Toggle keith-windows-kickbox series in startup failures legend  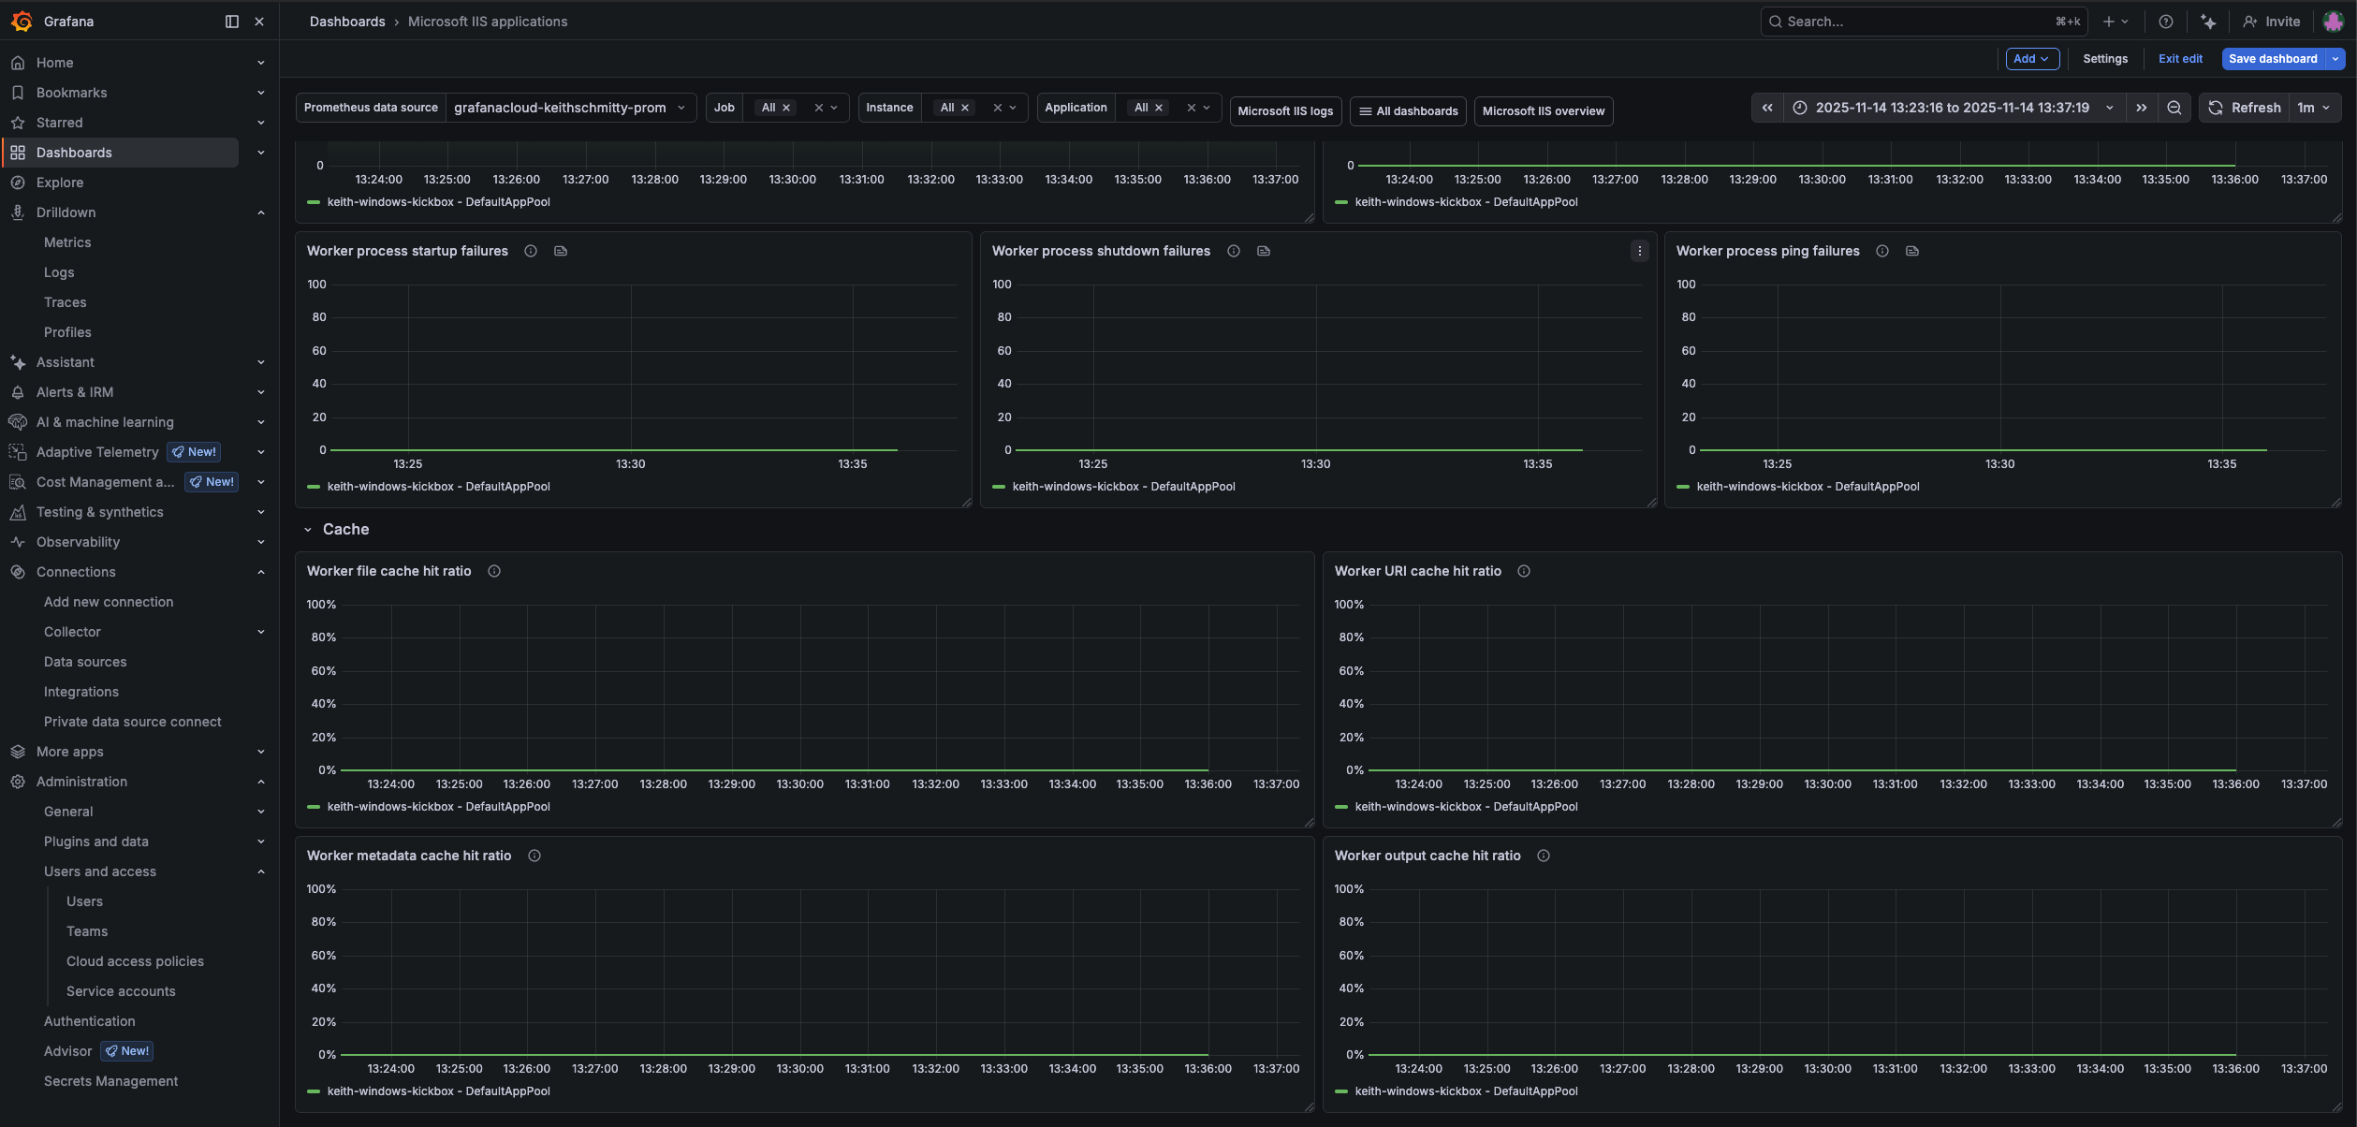438,487
